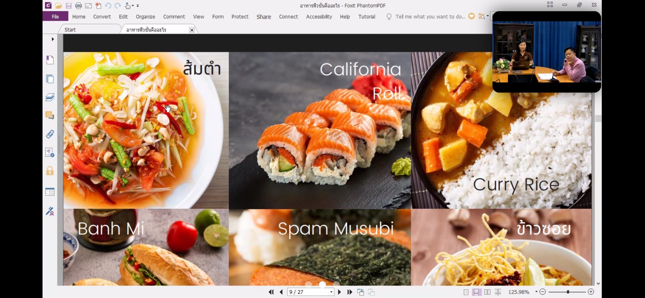Image resolution: width=645 pixels, height=298 pixels.
Task: Open the Tutorial ribbon tab
Action: 367,17
